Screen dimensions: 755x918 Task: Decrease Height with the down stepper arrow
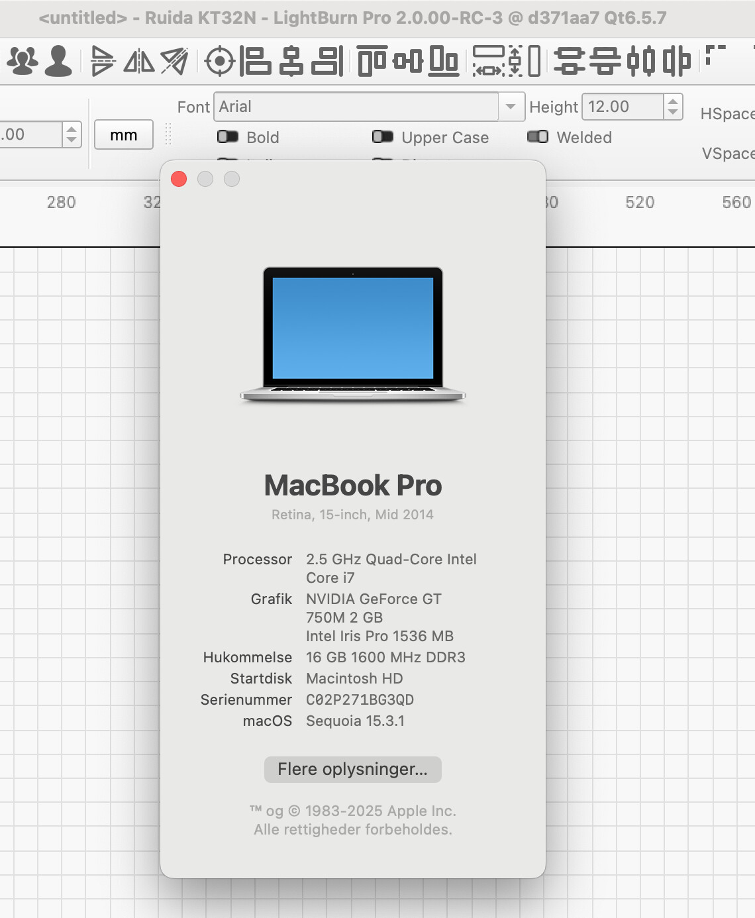pyautogui.click(x=673, y=113)
